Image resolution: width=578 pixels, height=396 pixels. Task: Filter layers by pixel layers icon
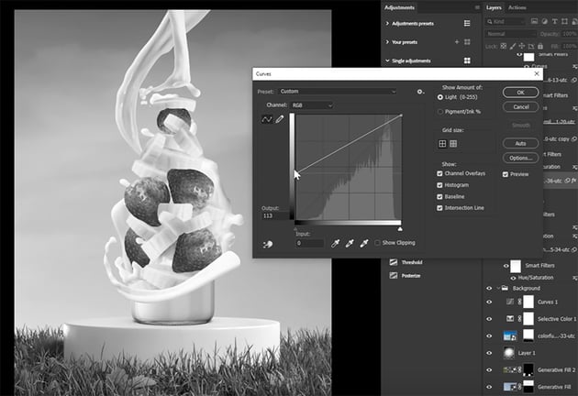pos(534,21)
